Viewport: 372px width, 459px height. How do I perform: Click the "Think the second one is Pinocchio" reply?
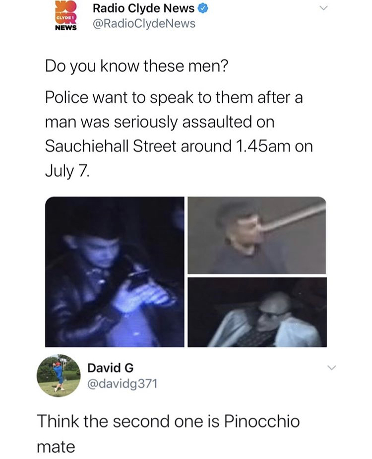(168, 421)
